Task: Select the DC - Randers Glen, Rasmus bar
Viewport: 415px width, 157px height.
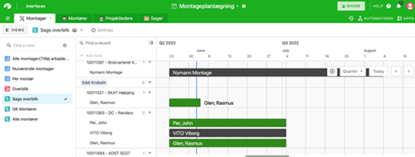Action: pyautogui.click(x=228, y=143)
